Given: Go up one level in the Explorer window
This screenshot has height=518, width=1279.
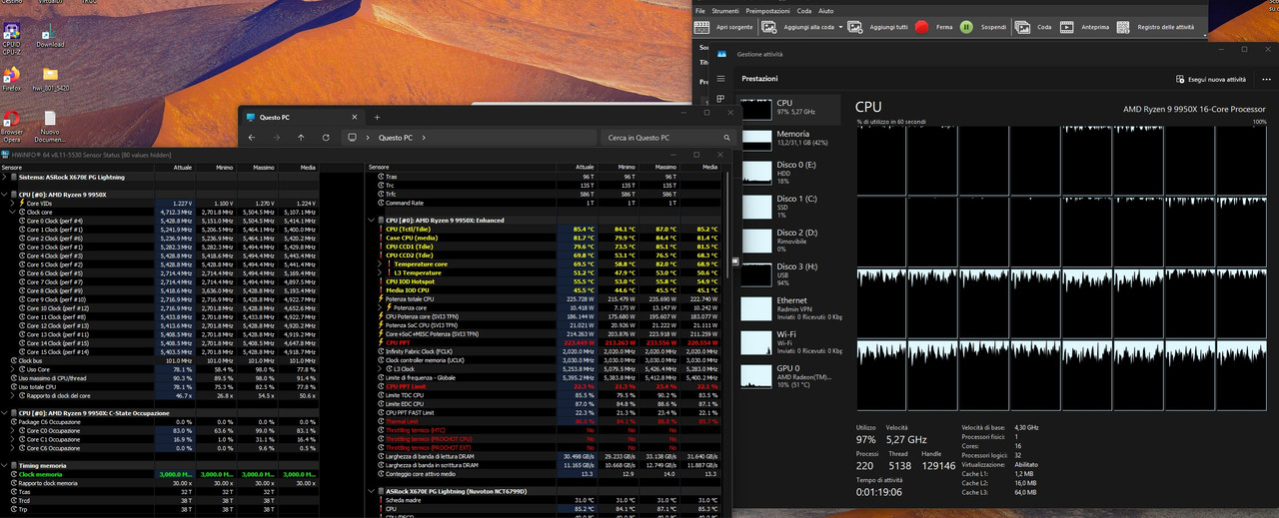Looking at the screenshot, I should (x=301, y=138).
